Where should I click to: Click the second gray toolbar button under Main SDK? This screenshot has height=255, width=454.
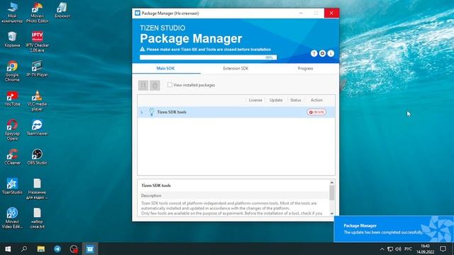pos(155,85)
